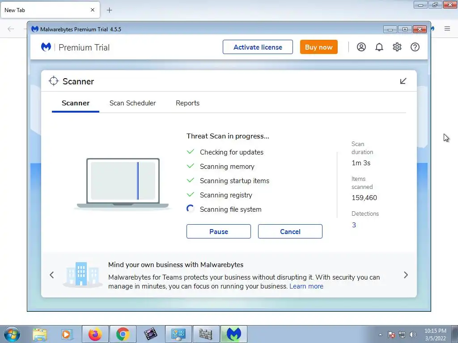Image resolution: width=458 pixels, height=343 pixels.
Task: Open File Explorer from the taskbar
Action: [40, 334]
